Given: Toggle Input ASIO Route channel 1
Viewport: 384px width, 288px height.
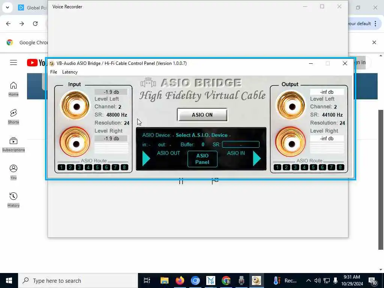Looking at the screenshot, I should tap(61, 167).
